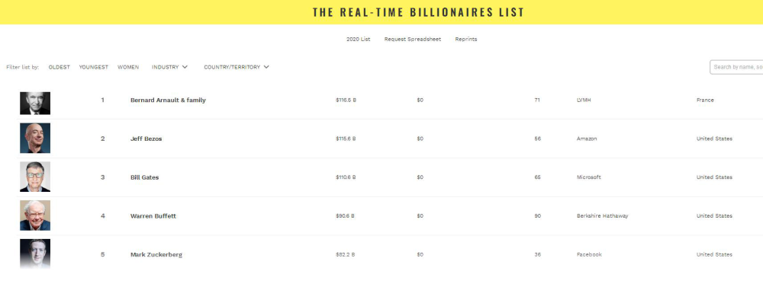Screen dimensions: 763x290
Task: Select Bill Gates's portrait image
Action: [x=35, y=177]
